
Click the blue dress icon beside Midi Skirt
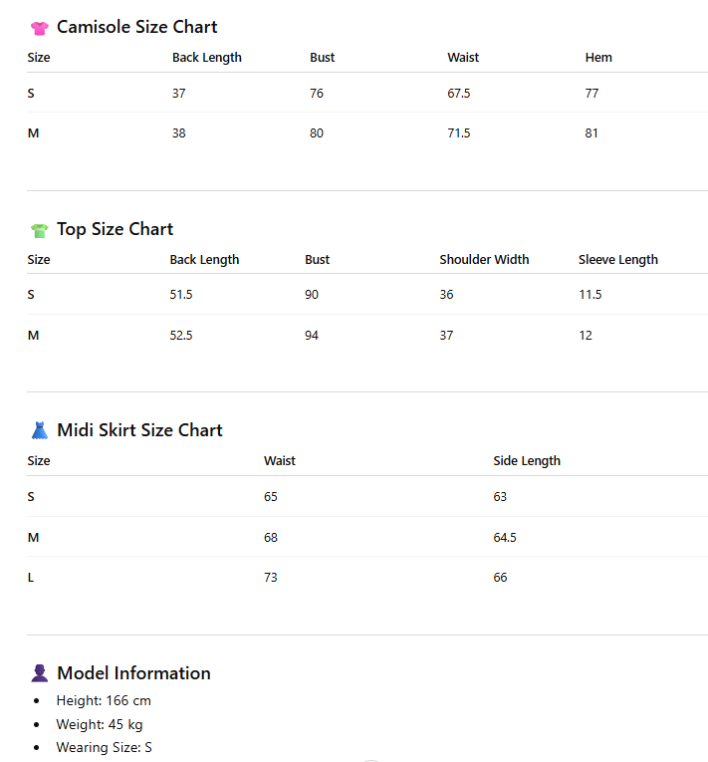click(x=40, y=430)
